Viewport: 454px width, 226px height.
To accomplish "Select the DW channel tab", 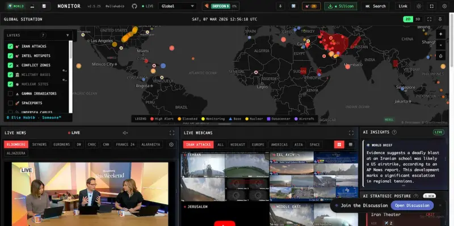I will click(79, 144).
